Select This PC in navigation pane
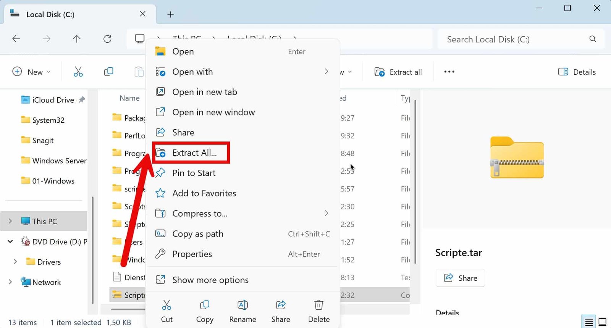 click(44, 221)
